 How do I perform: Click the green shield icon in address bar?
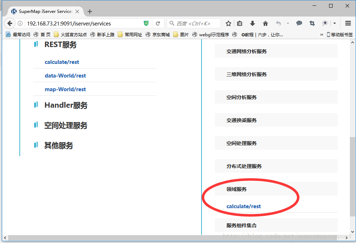pyautogui.click(x=146, y=23)
